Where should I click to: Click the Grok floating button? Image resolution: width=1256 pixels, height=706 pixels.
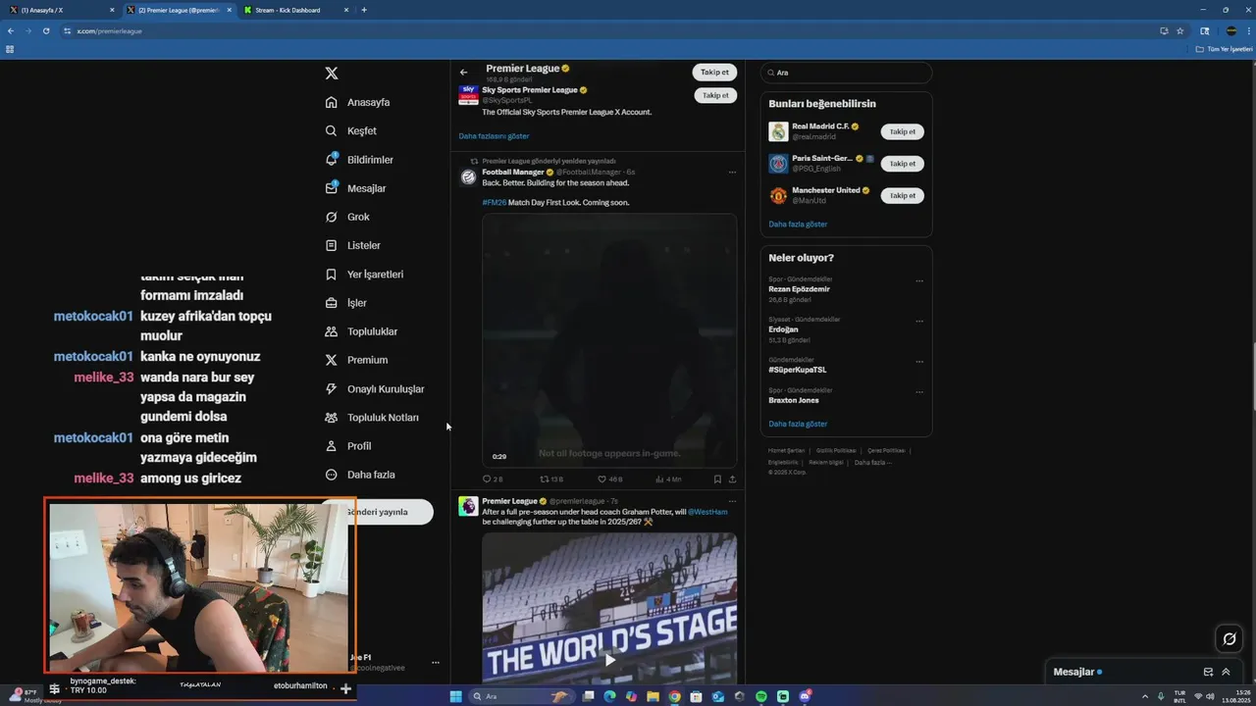click(x=1229, y=639)
